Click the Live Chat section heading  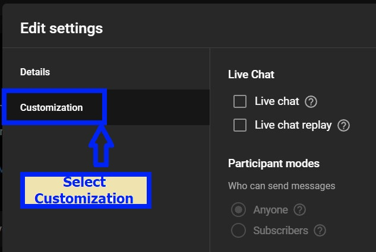click(x=251, y=75)
